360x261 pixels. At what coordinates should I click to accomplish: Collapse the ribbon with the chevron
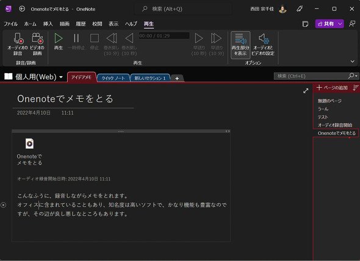353,62
